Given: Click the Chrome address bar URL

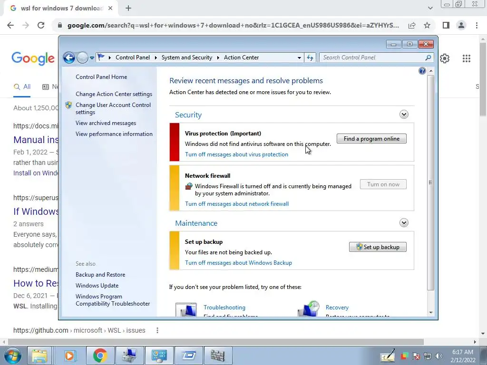Looking at the screenshot, I should coord(233,25).
